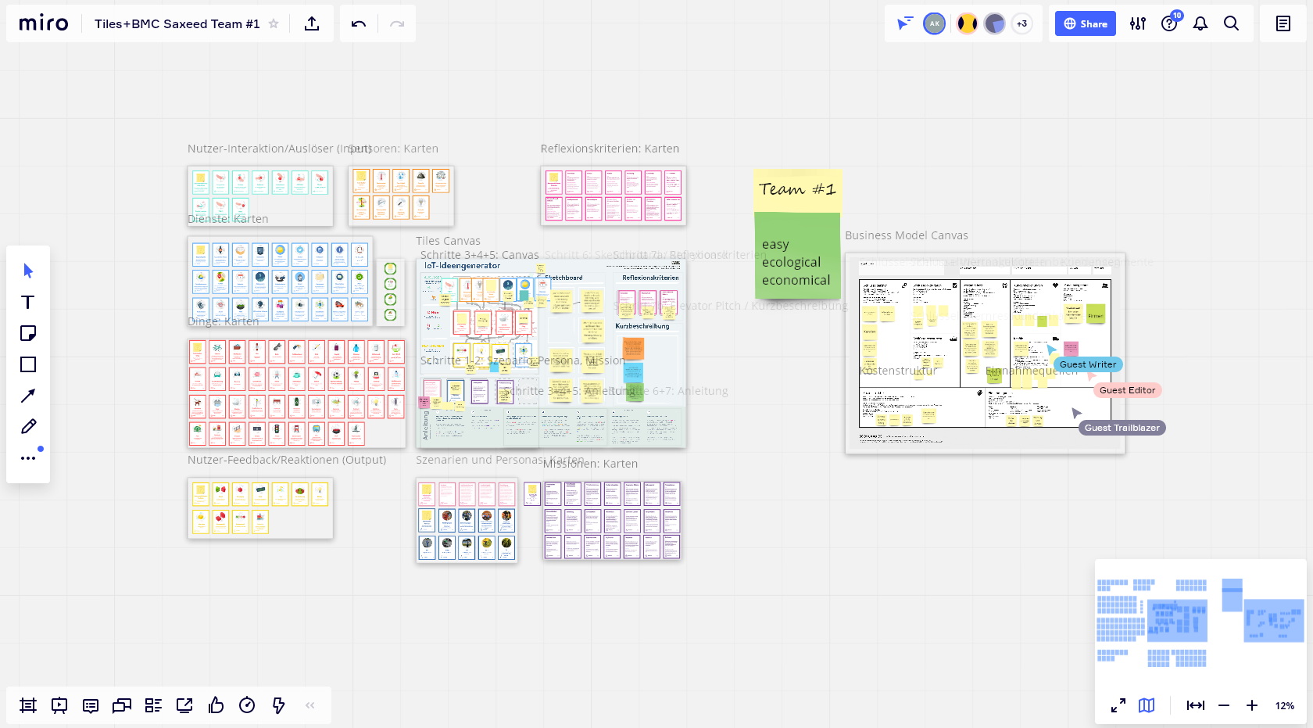Select the Pen tool
1313x728 pixels.
[28, 426]
